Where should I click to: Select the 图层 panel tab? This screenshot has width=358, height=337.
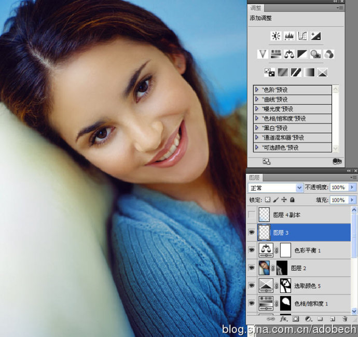click(x=254, y=177)
